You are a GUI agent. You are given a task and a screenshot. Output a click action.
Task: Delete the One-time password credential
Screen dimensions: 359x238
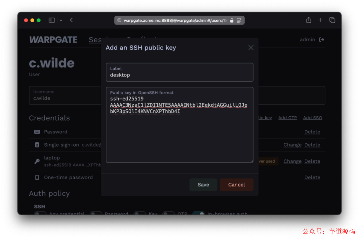[x=312, y=178]
